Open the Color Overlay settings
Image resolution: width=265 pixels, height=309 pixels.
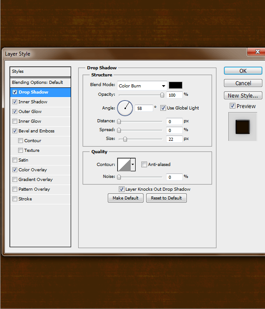click(x=33, y=170)
